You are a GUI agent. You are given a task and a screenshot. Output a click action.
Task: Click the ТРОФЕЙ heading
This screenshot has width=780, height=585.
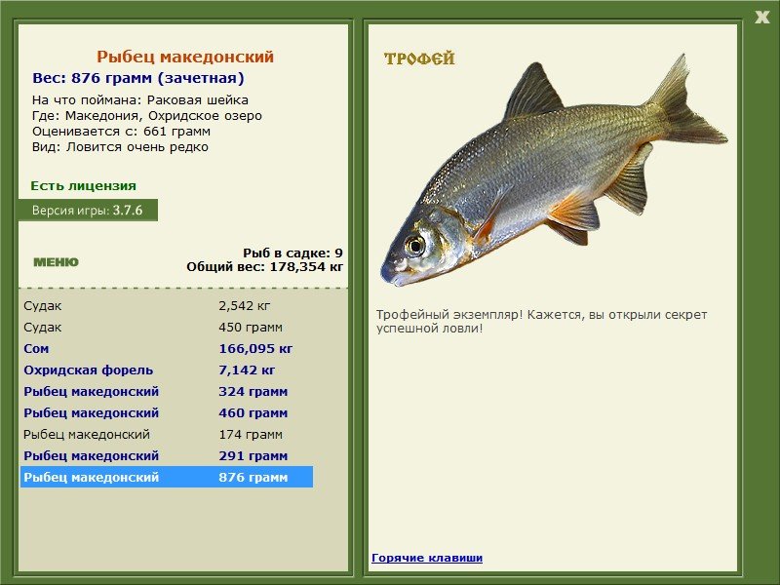click(x=419, y=58)
